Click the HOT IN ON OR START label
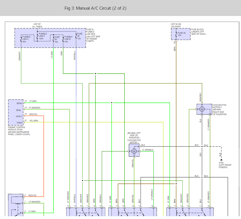 [x=176, y=25]
